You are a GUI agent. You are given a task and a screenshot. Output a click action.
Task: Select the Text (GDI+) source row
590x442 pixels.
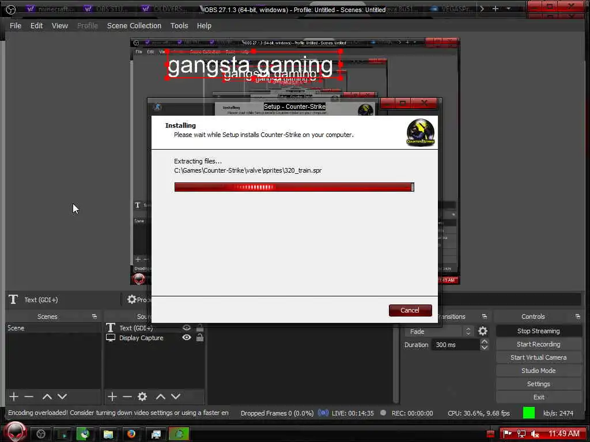click(155, 327)
